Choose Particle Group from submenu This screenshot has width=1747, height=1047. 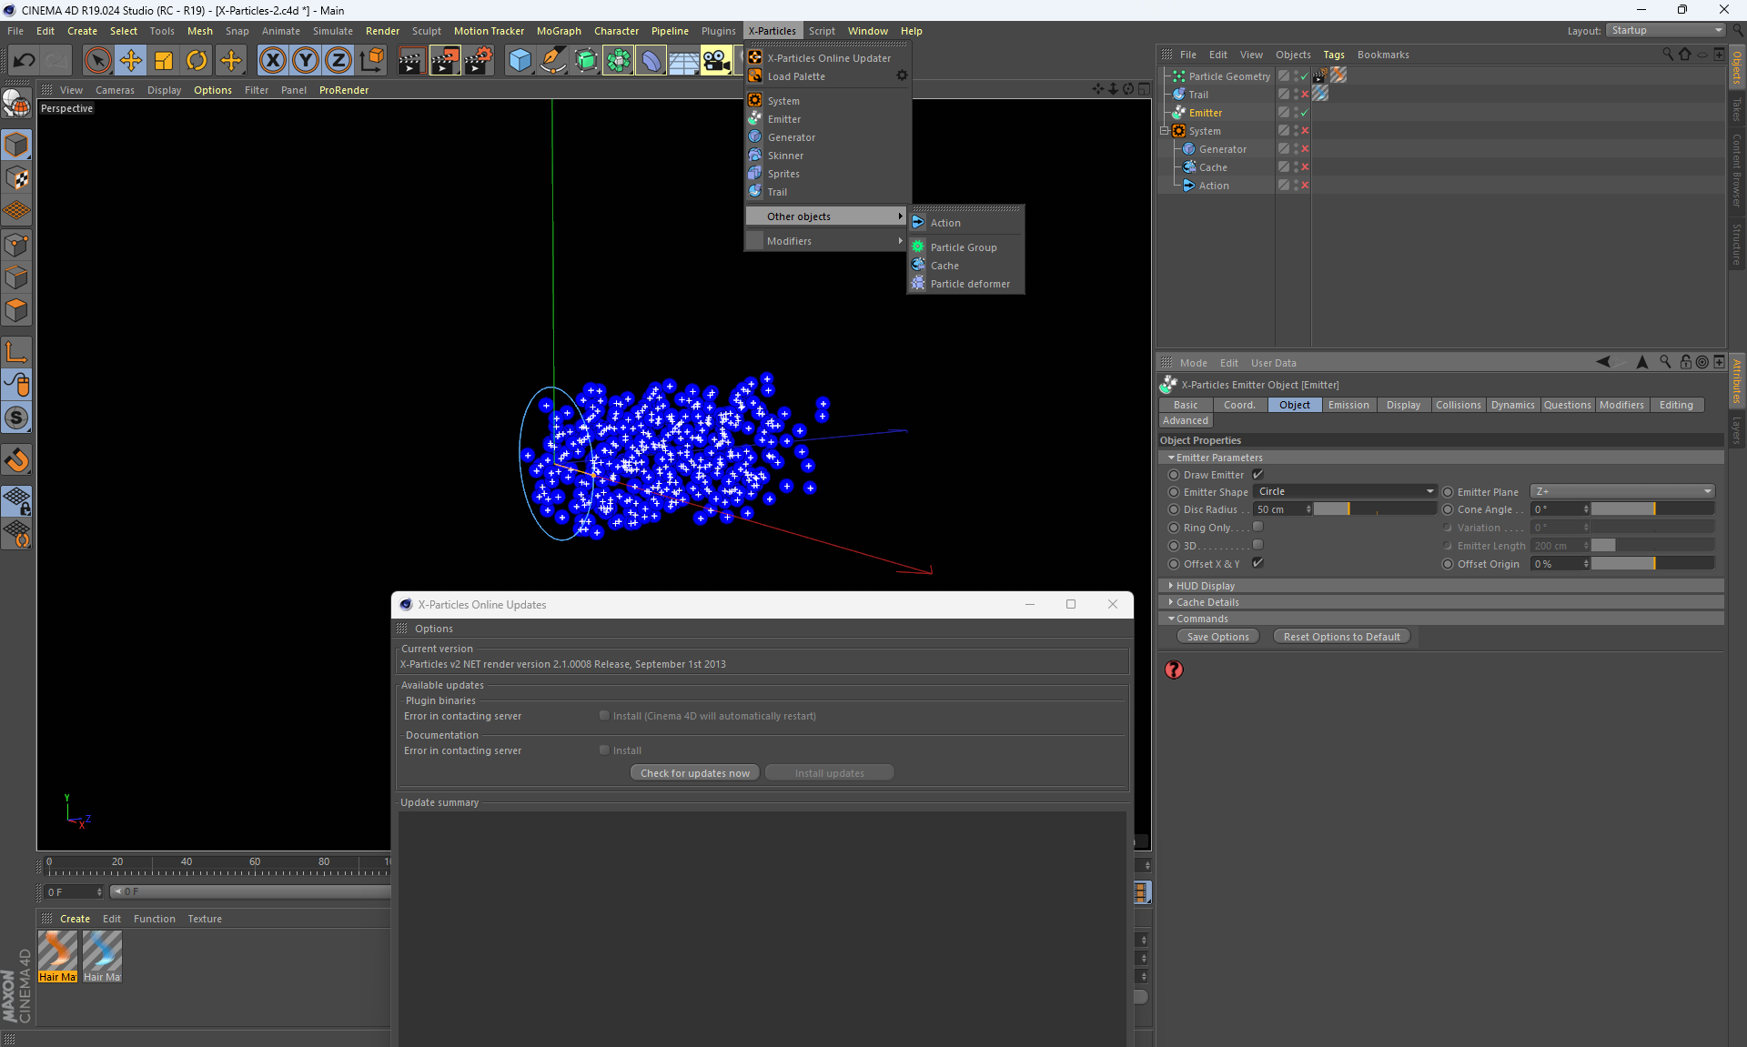pos(964,247)
